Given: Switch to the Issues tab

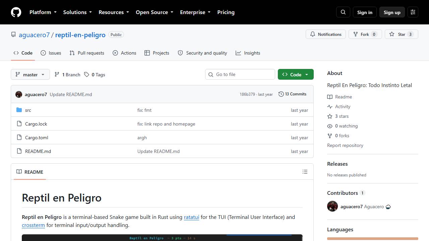Looking at the screenshot, I should (51, 53).
